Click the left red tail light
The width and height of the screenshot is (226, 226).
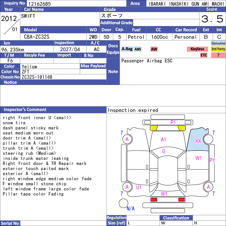point(154,200)
